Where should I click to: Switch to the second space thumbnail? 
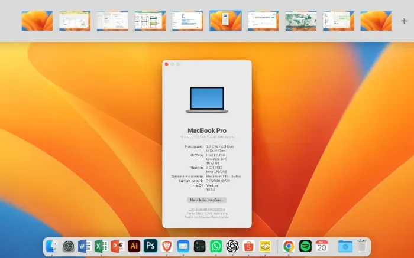tap(75, 21)
